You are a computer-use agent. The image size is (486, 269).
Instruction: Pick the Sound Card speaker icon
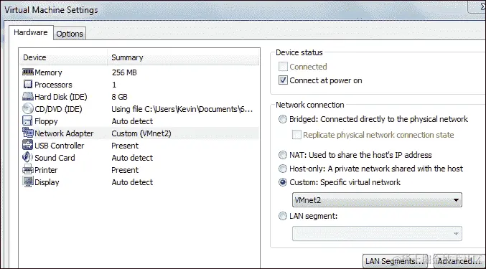(27, 157)
